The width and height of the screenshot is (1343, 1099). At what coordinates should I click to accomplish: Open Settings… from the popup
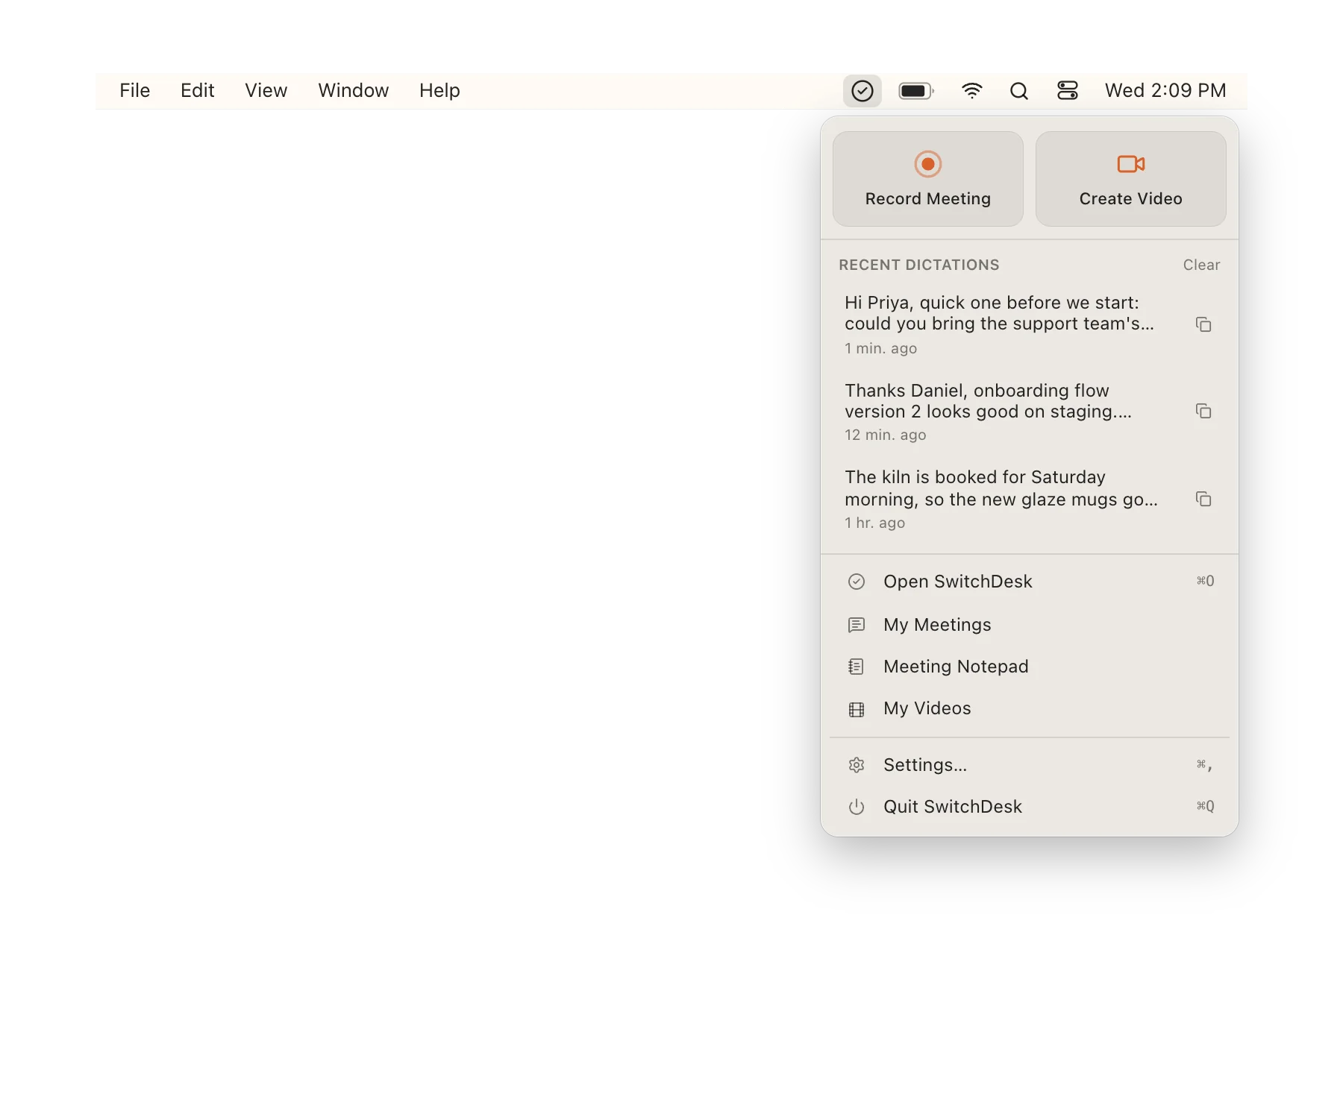point(1030,765)
